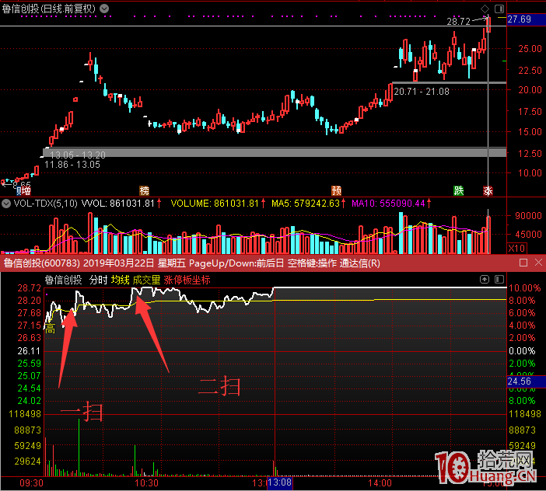
Task: Click the 28.72 high price annotation
Action: coord(459,22)
